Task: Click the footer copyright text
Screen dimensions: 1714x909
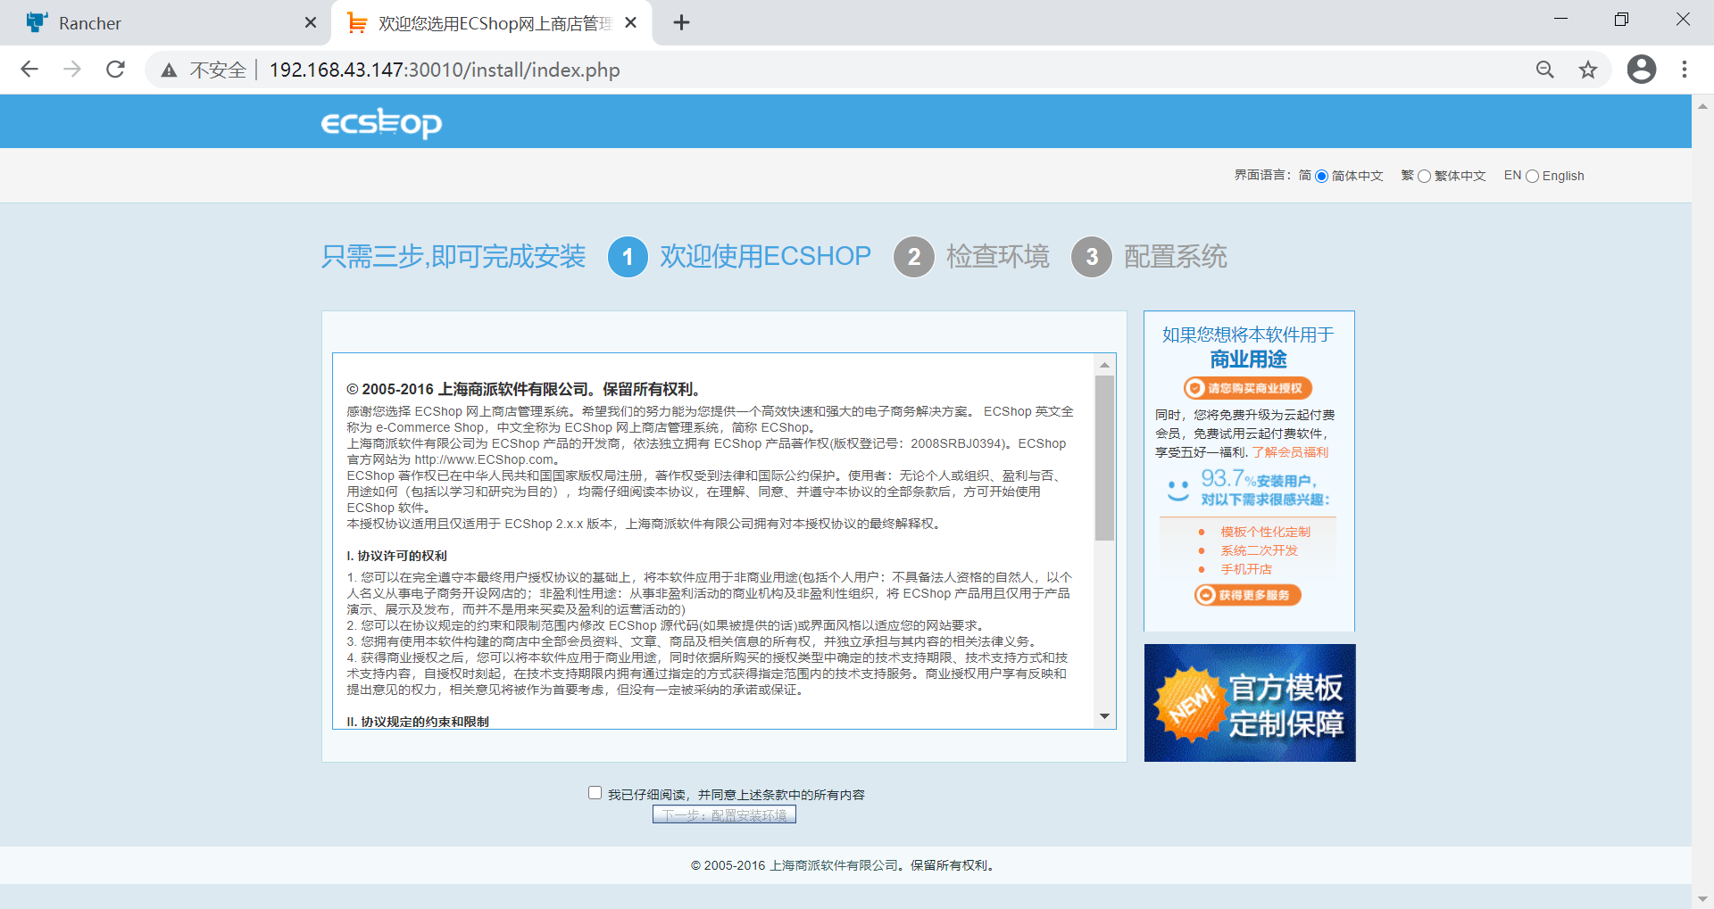Action: pos(845,865)
